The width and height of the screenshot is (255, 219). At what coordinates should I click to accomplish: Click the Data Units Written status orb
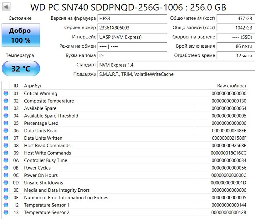[6, 138]
